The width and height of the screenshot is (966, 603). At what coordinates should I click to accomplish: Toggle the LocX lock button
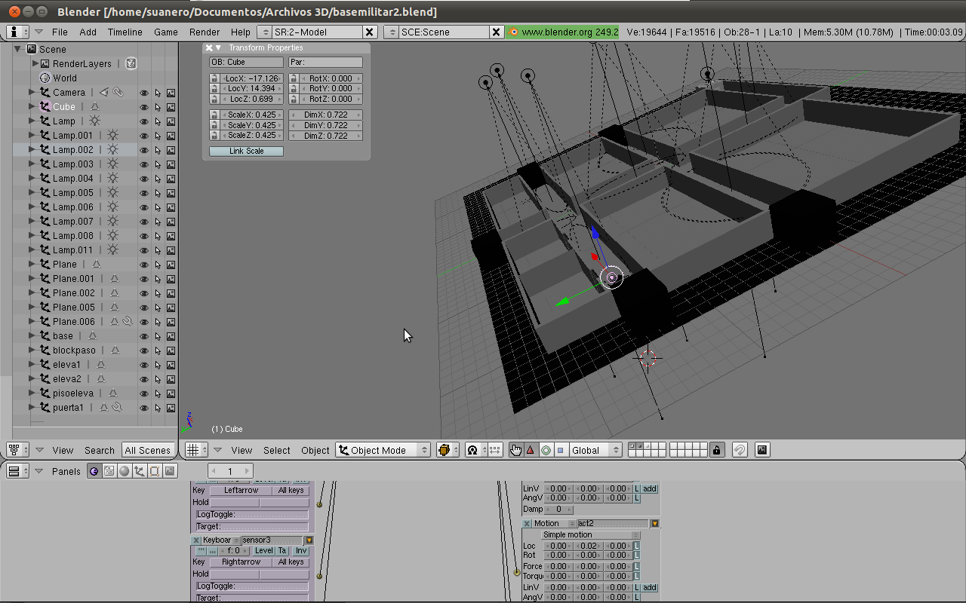[x=214, y=78]
